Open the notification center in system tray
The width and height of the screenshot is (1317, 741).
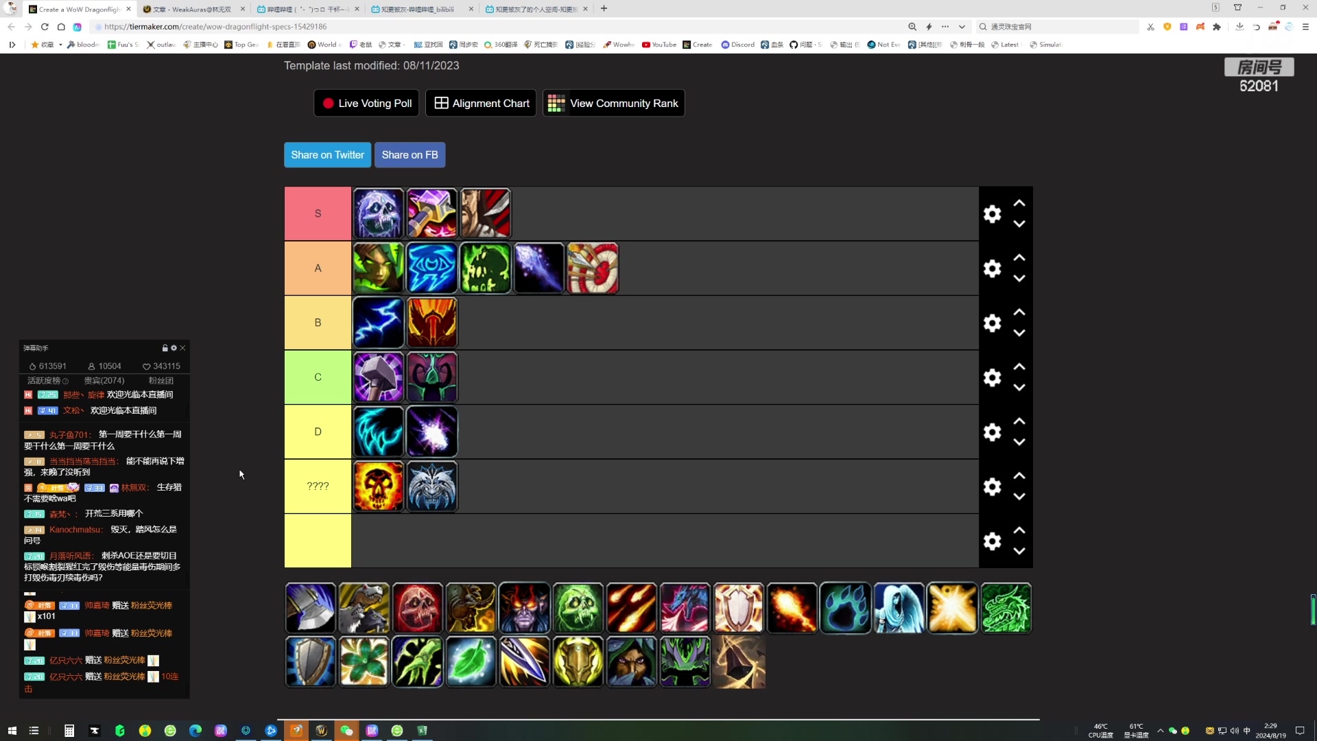tap(1300, 731)
